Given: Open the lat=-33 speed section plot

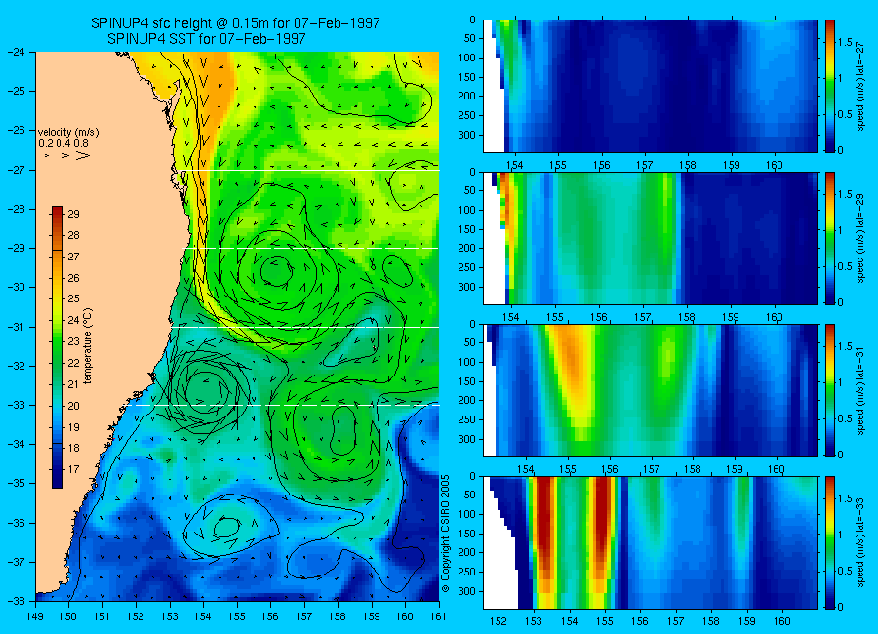Looking at the screenshot, I should pyautogui.click(x=650, y=542).
